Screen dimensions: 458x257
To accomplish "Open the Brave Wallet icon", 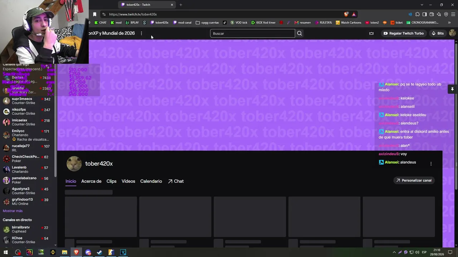I will pos(432,14).
